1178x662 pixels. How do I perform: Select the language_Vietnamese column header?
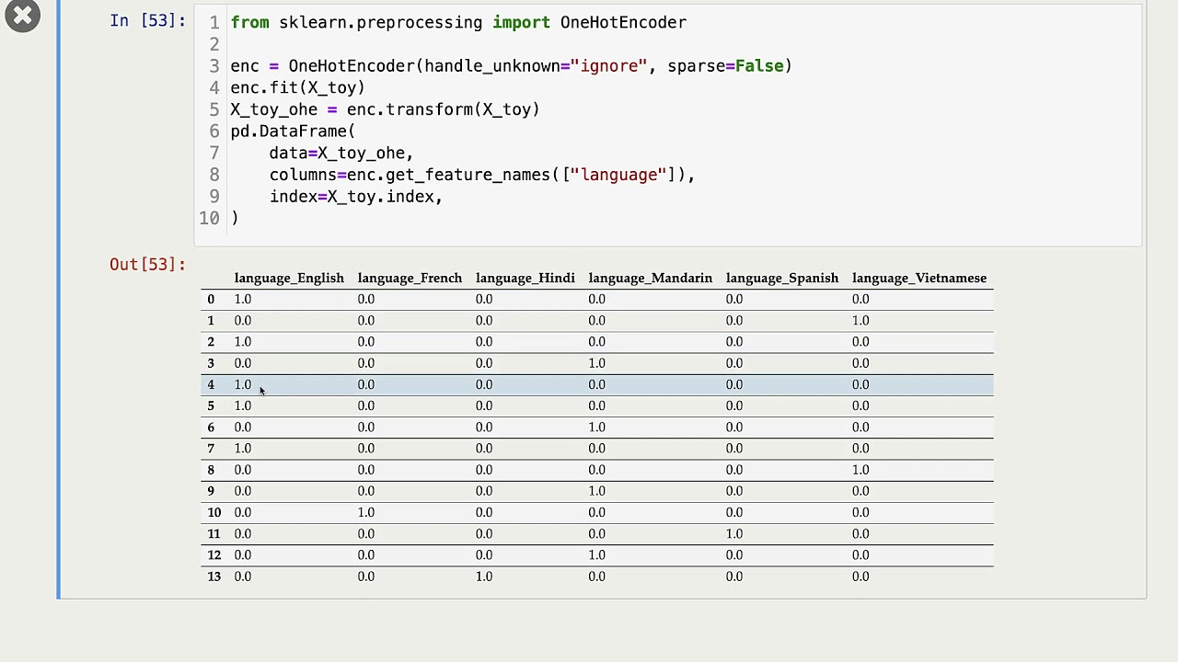tap(919, 278)
